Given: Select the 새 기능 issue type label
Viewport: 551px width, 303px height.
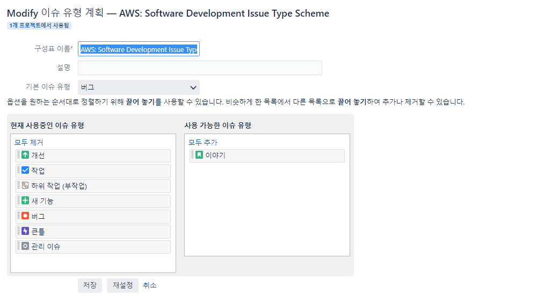Looking at the screenshot, I should (x=42, y=201).
